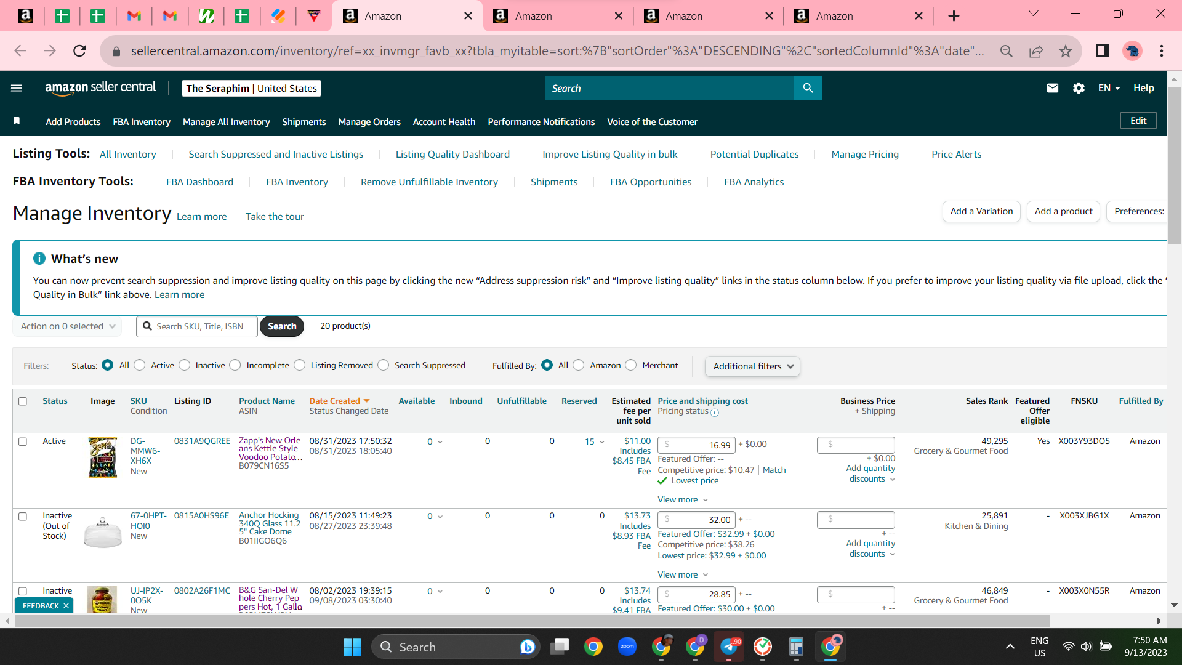Open the browser tab search chevron
The image size is (1182, 665).
point(1034,14)
